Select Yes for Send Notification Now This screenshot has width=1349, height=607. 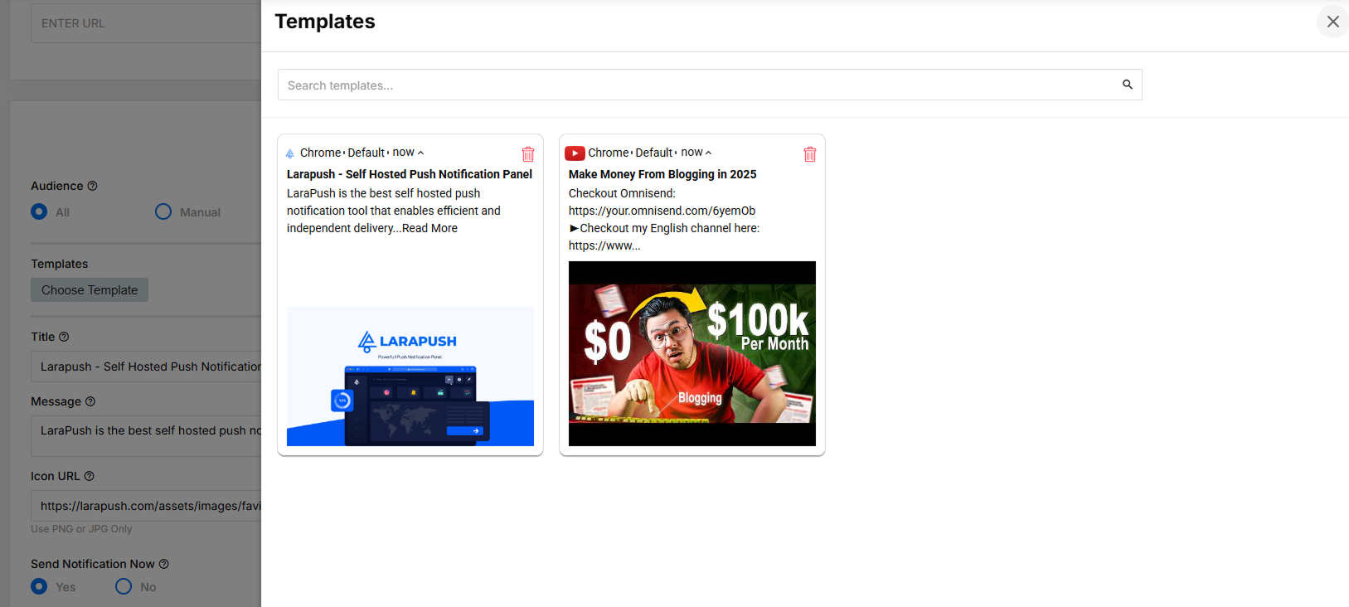pyautogui.click(x=39, y=586)
